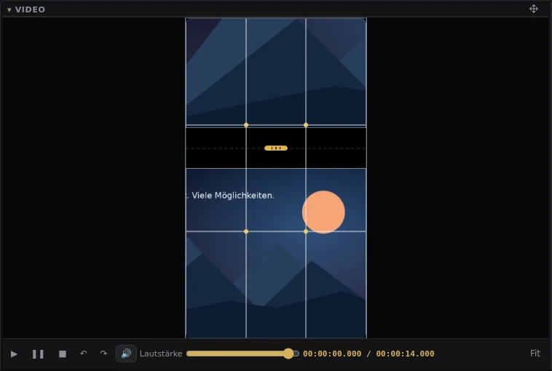
Task: Click the orange circle in the preview
Action: pyautogui.click(x=323, y=212)
